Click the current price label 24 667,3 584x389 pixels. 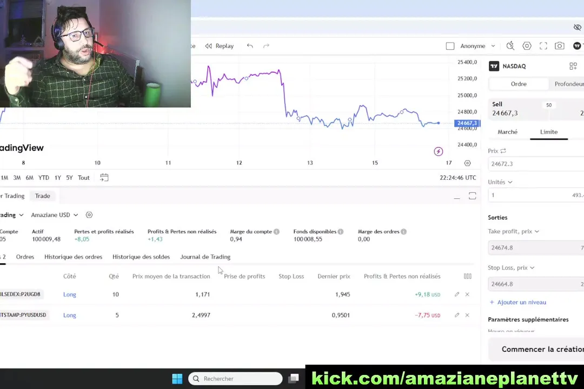tap(467, 123)
